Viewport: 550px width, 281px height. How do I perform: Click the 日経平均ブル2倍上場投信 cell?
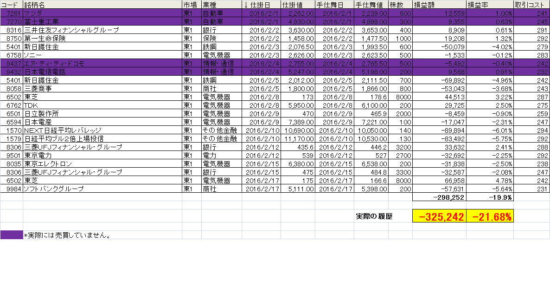coord(102,139)
